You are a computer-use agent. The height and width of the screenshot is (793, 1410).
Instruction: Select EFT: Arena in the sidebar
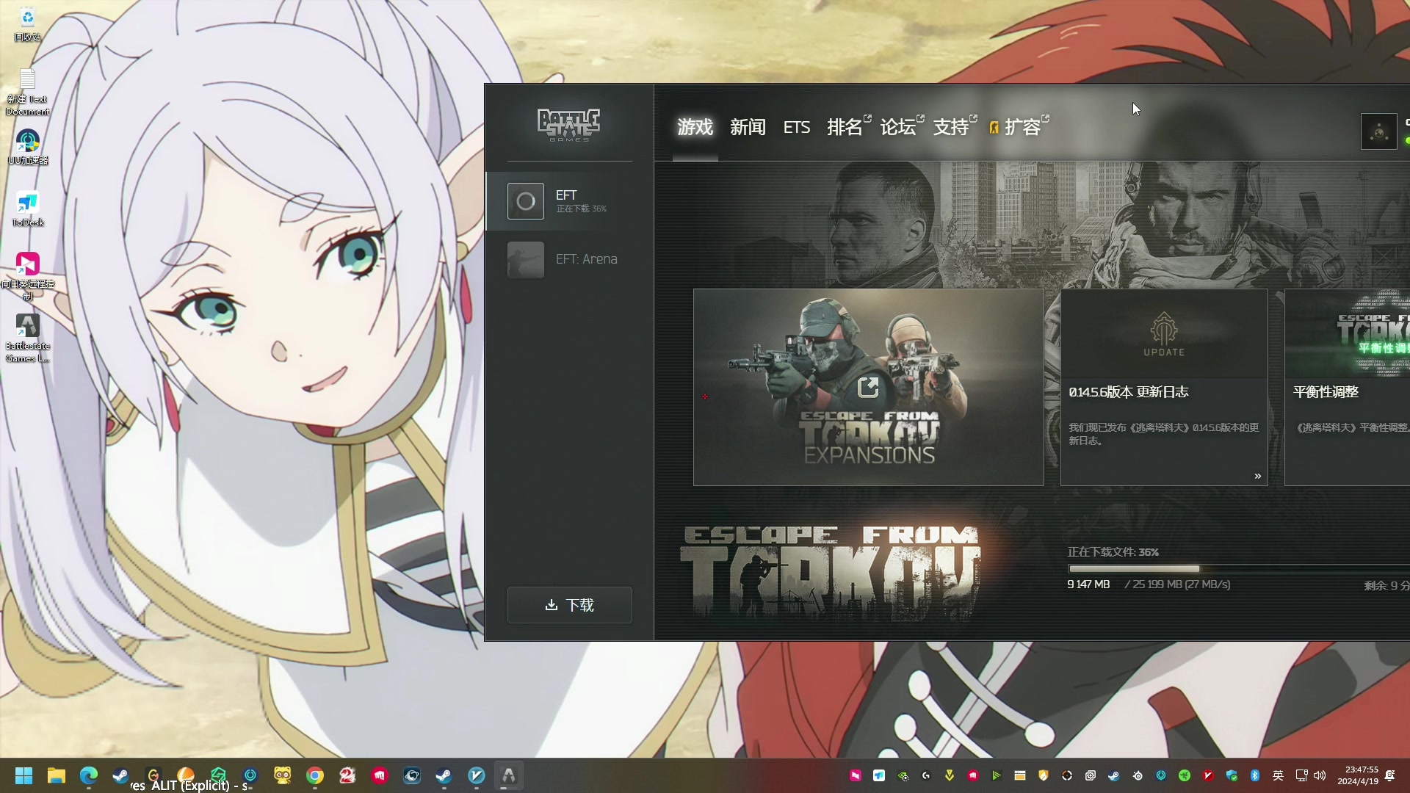[x=585, y=259]
